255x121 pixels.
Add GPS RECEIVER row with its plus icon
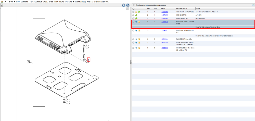pyautogui.click(x=133, y=15)
